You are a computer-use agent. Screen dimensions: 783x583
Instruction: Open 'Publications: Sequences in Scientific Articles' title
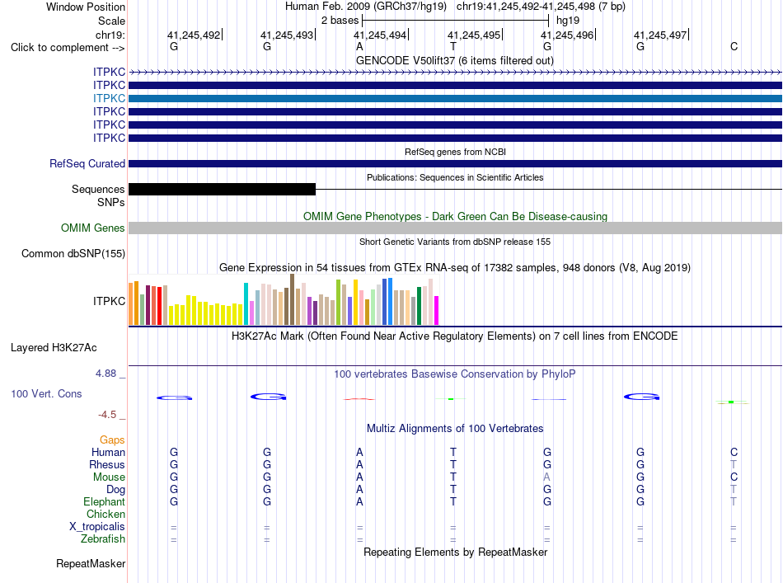tap(455, 177)
